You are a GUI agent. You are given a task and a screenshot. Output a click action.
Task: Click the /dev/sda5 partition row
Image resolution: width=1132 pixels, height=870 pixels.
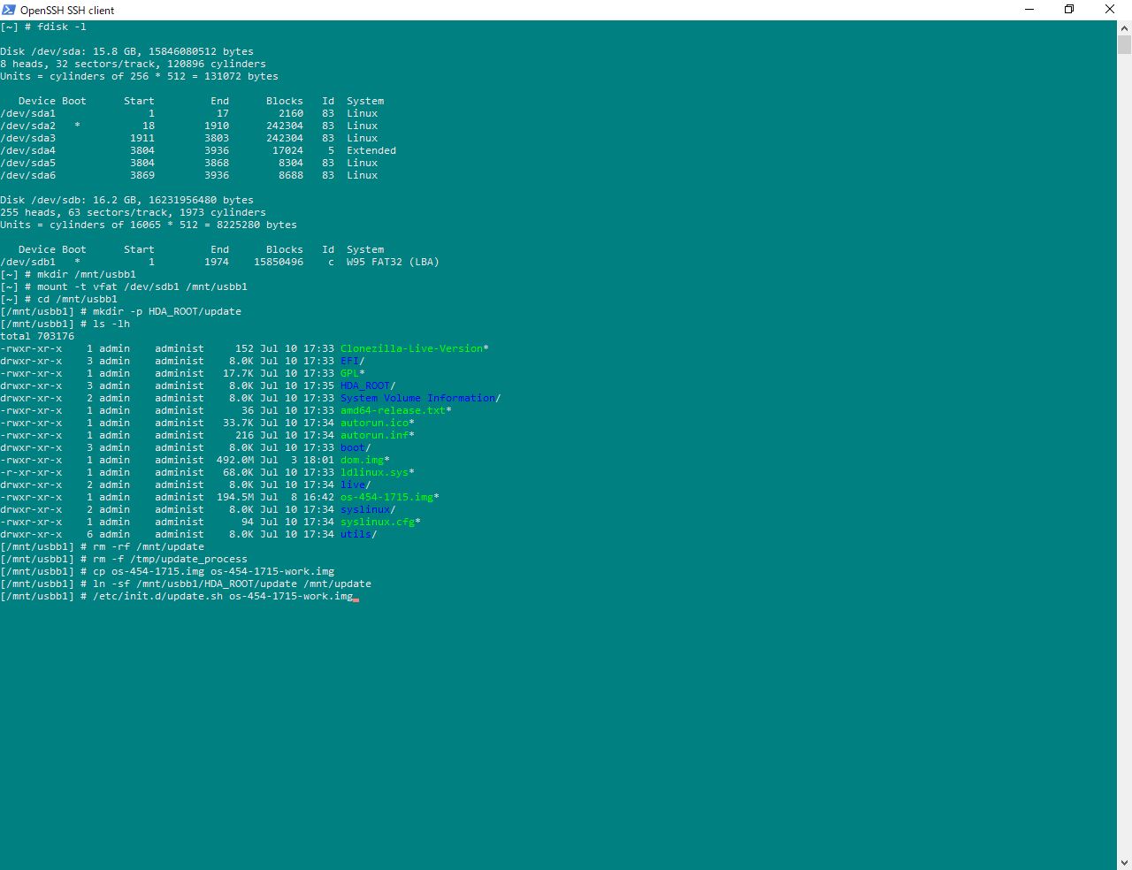coord(189,163)
